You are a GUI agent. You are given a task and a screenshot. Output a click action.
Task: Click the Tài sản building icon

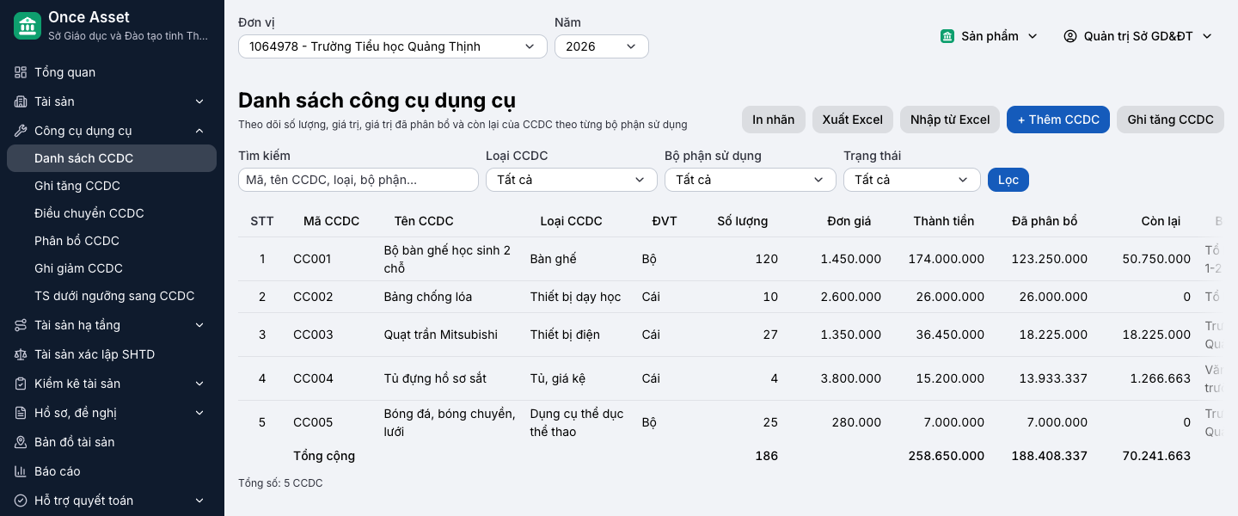pyautogui.click(x=21, y=101)
